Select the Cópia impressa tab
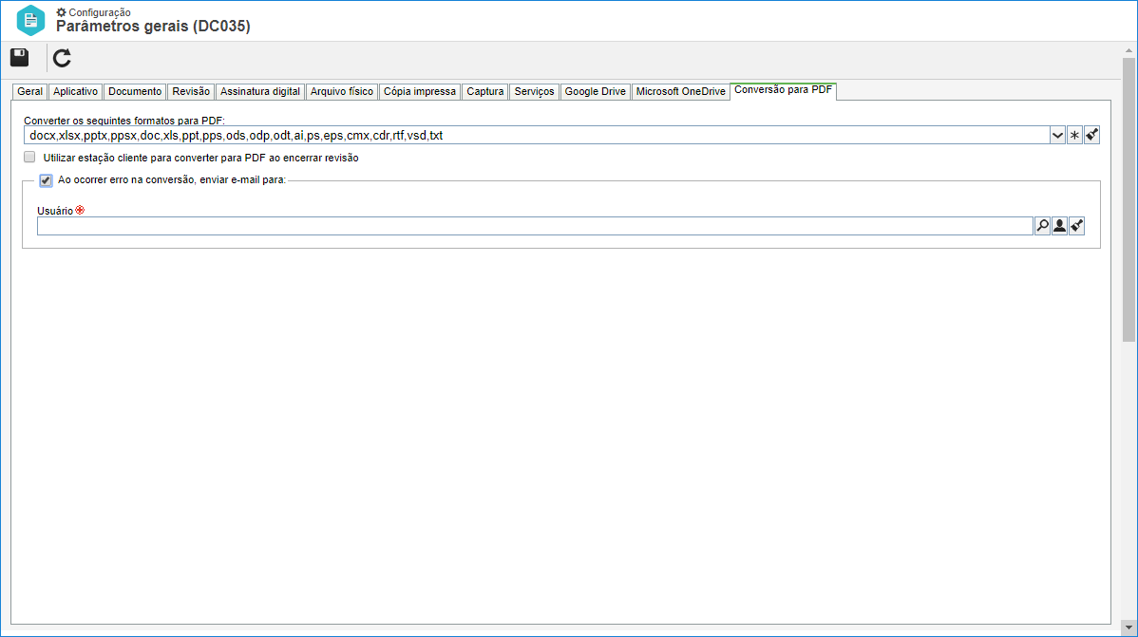Screen dimensions: 1138x637 pyautogui.click(x=420, y=91)
